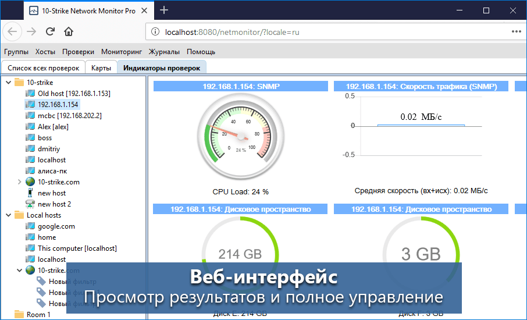Click the browser home icon
The image size is (527, 320).
pos(69,32)
